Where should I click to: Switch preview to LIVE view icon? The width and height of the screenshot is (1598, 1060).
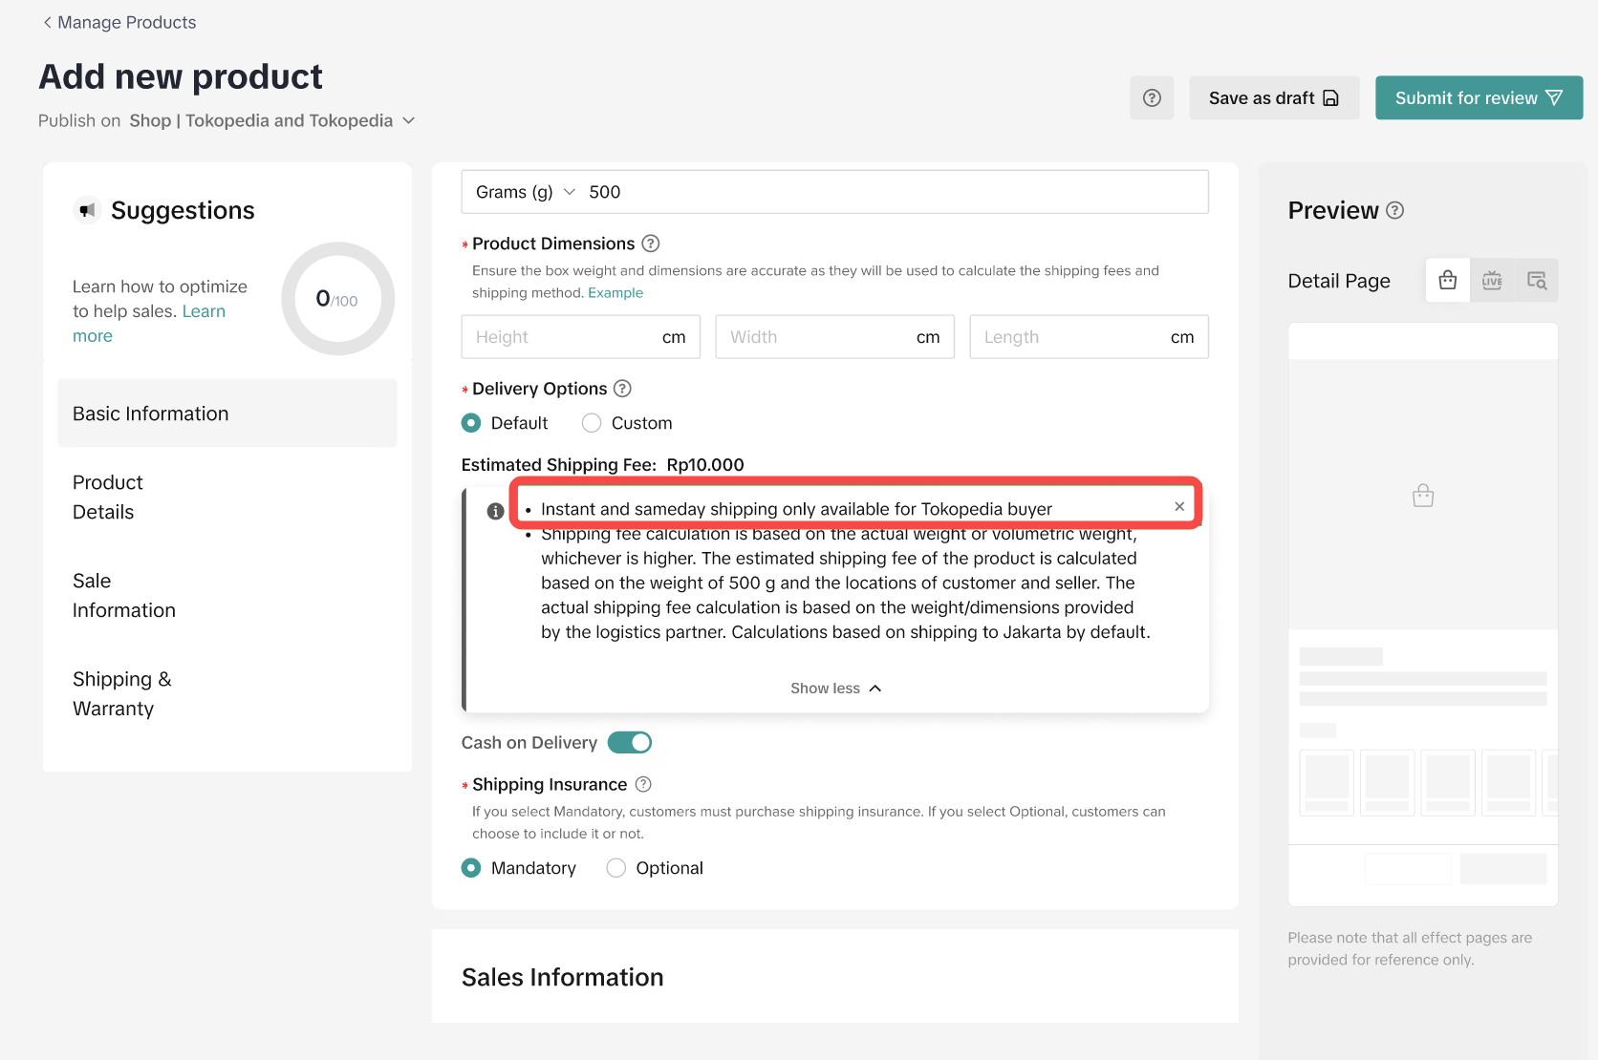click(1492, 281)
